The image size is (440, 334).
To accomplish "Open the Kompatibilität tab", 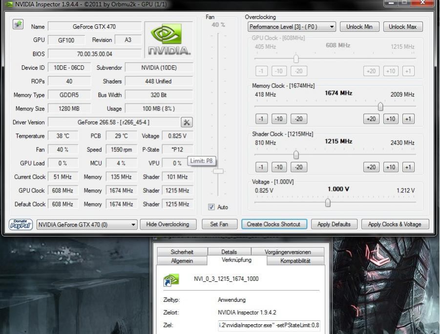I will [295, 260].
